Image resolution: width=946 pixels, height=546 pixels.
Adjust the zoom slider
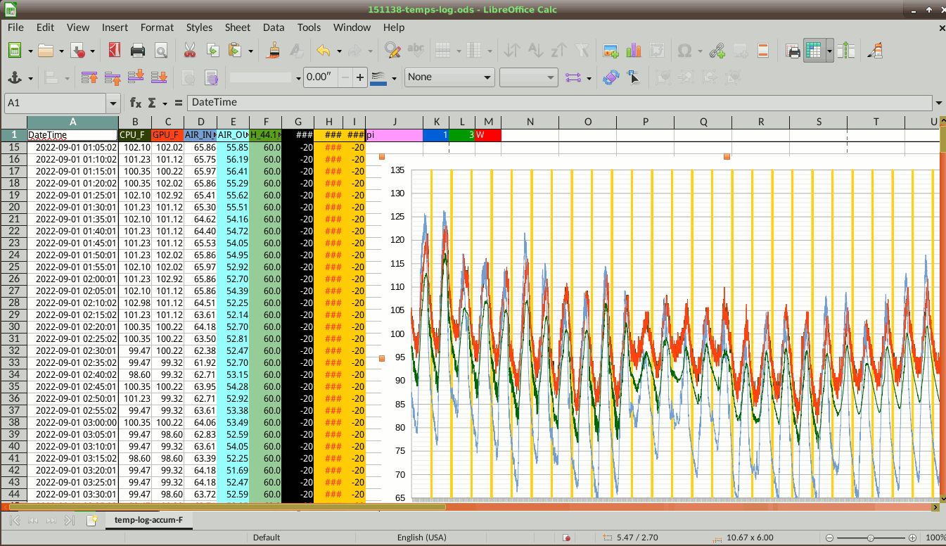pos(871,538)
